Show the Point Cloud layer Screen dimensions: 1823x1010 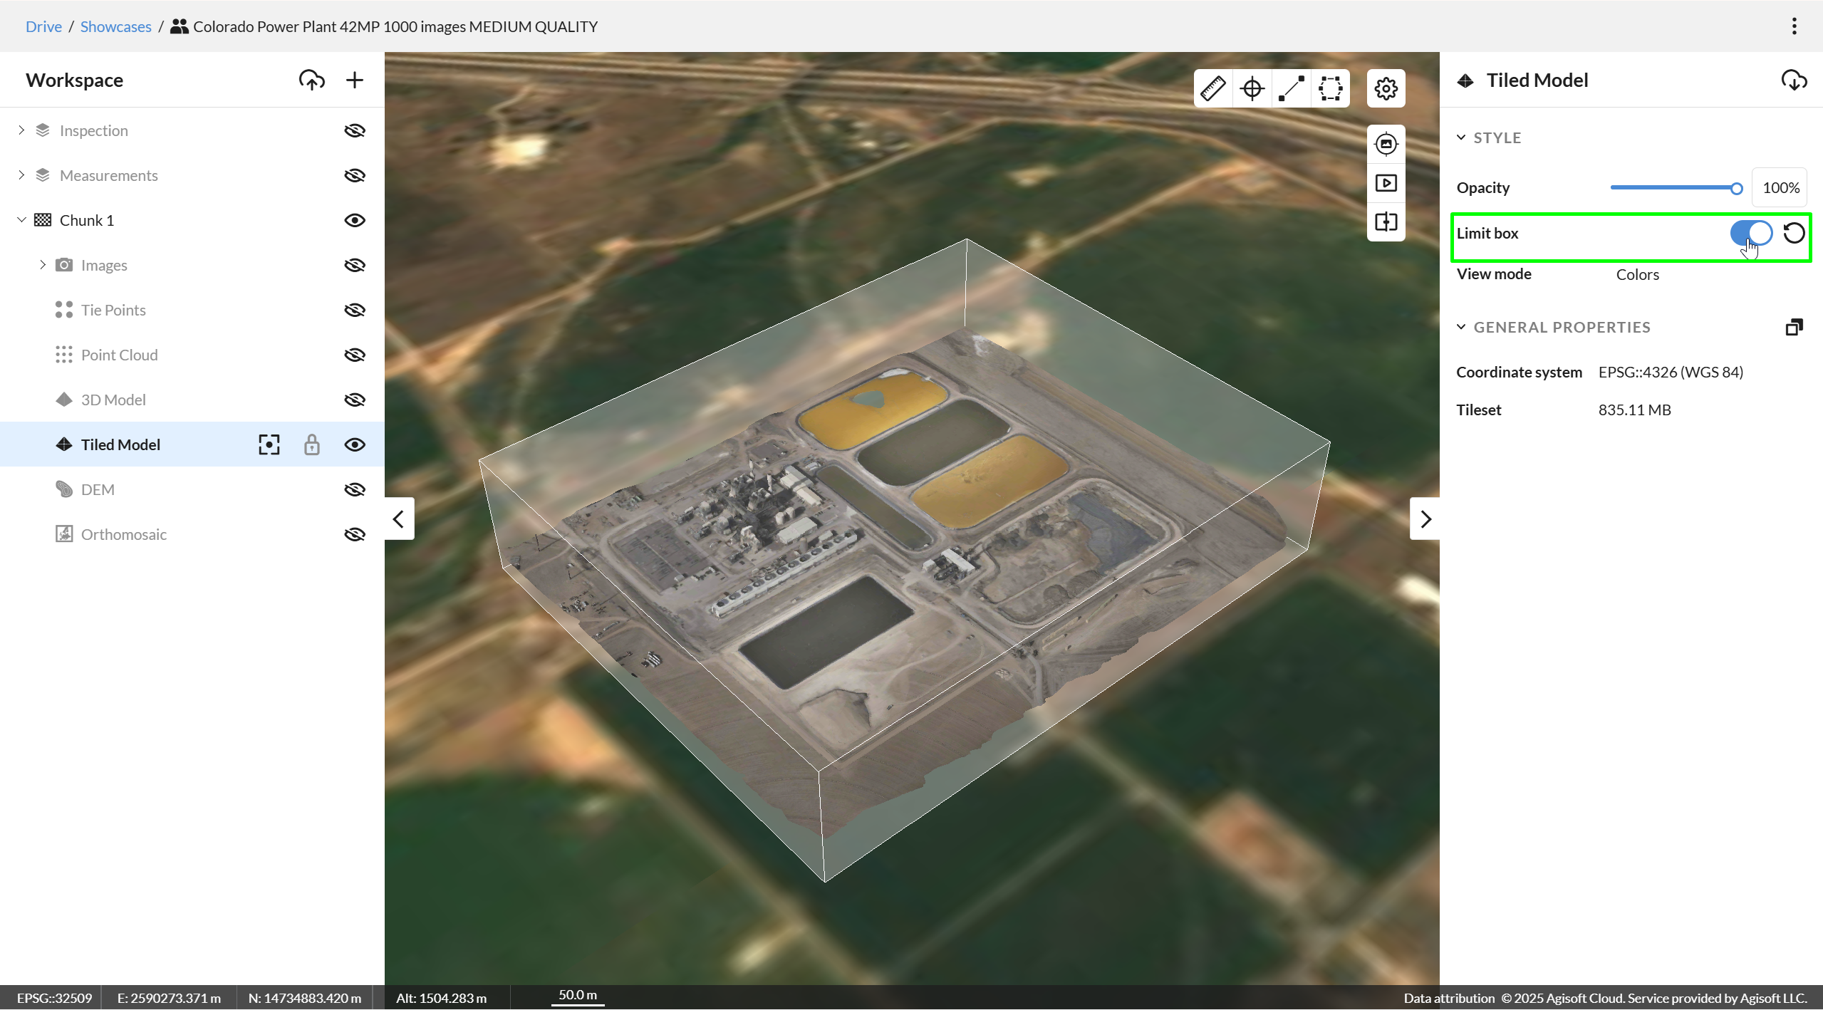354,355
